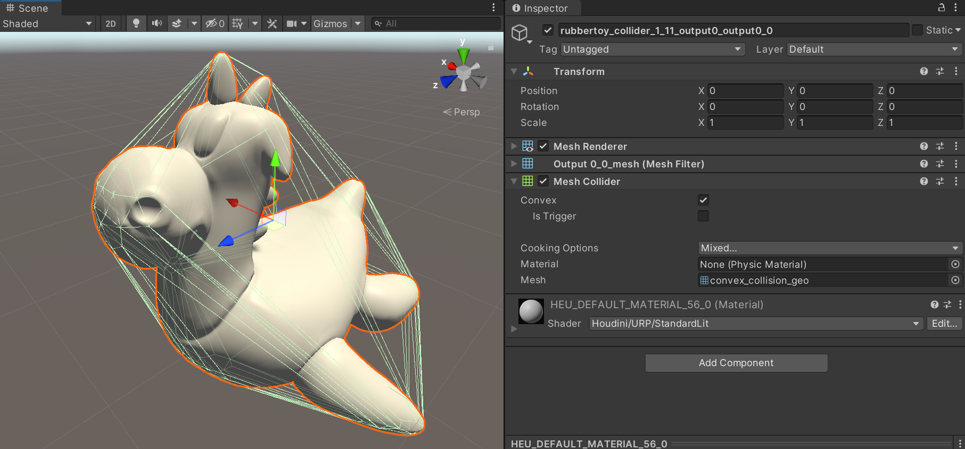Image resolution: width=965 pixels, height=449 pixels.
Task: Open Gizmos dropdown arrow
Action: [x=358, y=23]
